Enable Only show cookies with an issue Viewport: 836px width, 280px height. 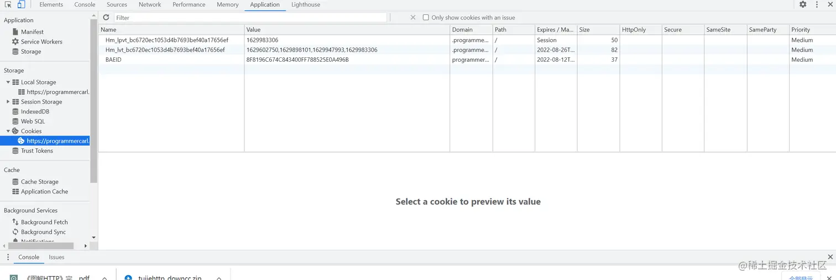point(426,18)
